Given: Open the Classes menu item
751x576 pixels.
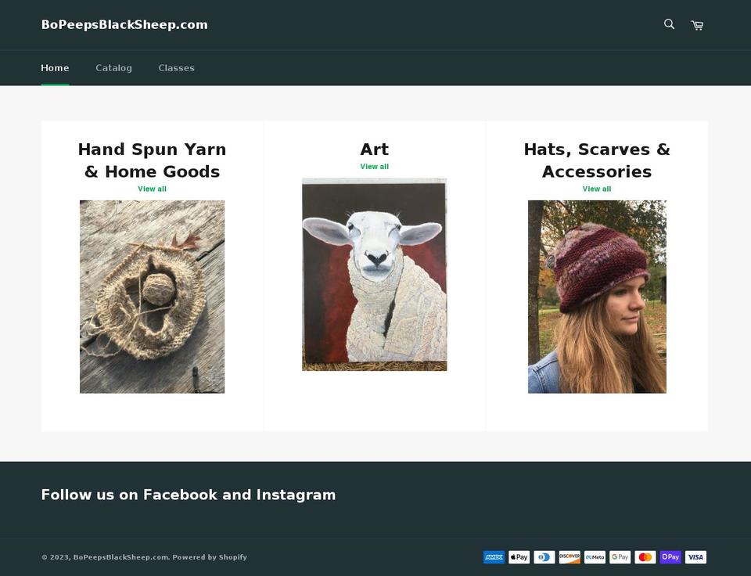Looking at the screenshot, I should (176, 68).
